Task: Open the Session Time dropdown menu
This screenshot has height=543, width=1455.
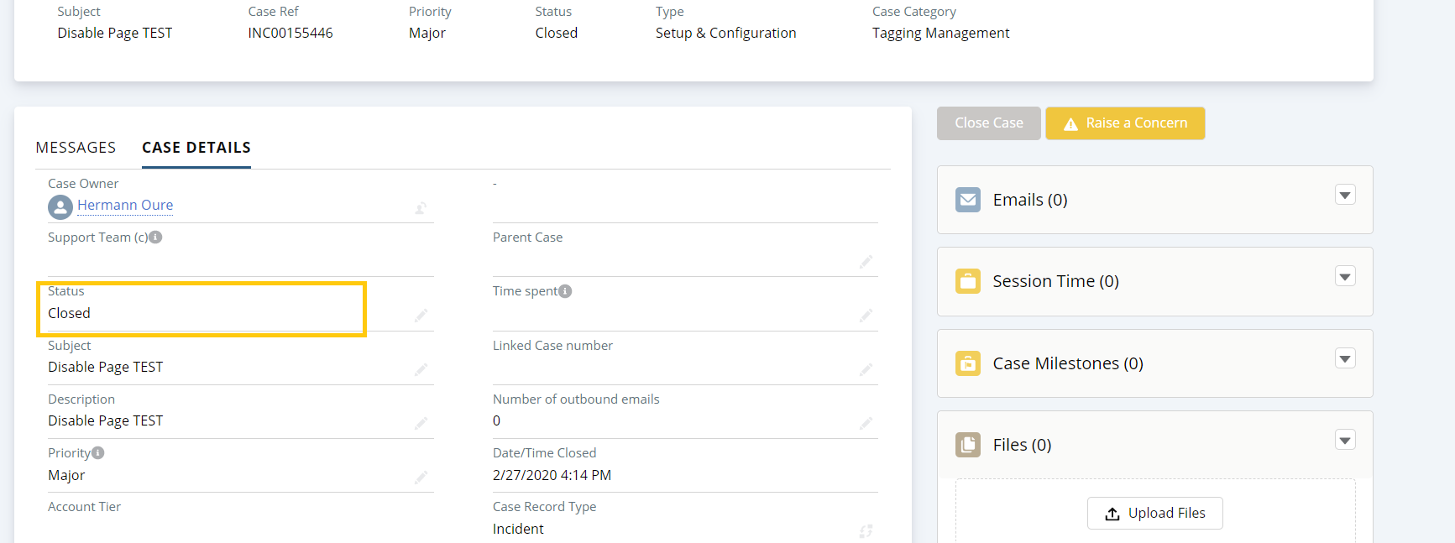Action: [x=1345, y=277]
